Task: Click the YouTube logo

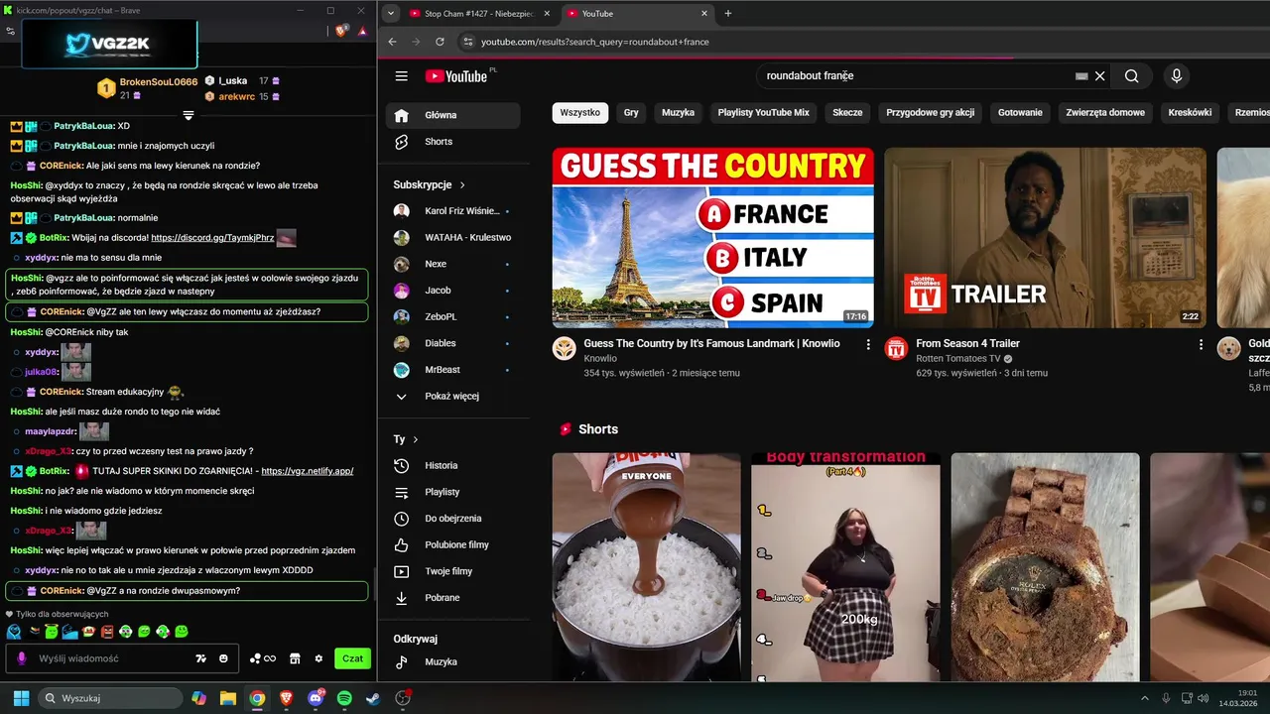Action: [456, 76]
